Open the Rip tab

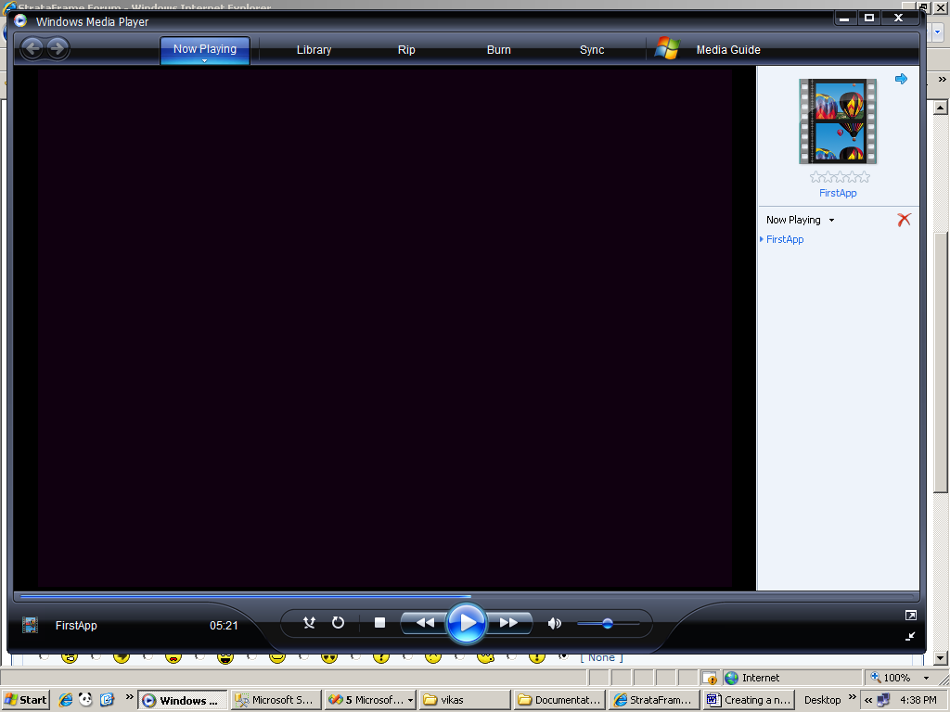click(x=406, y=50)
